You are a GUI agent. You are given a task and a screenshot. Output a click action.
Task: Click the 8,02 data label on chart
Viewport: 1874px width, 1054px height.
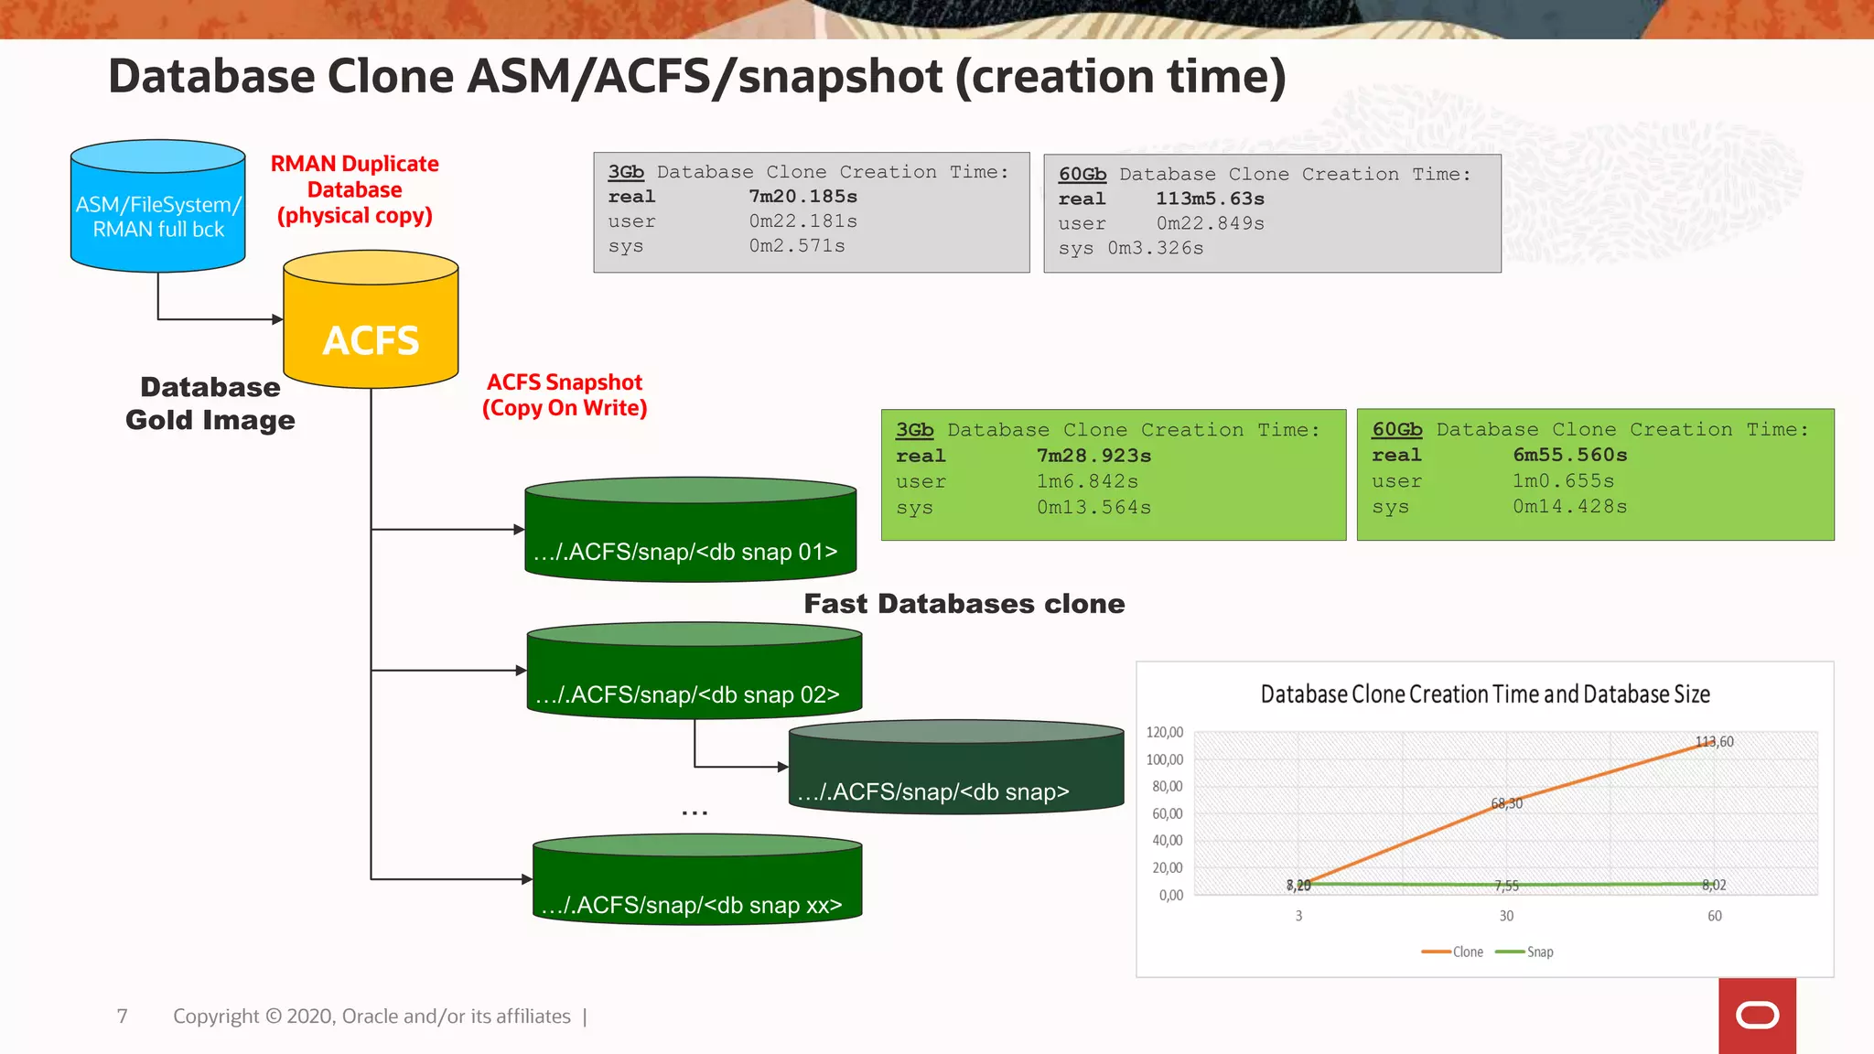tap(1714, 885)
